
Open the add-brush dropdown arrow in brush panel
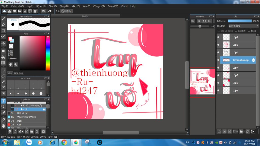click(x=23, y=132)
